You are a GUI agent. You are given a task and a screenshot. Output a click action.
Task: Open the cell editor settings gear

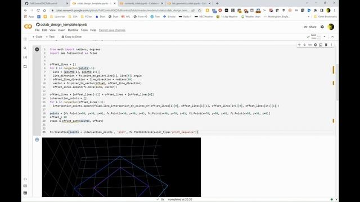click(315, 45)
